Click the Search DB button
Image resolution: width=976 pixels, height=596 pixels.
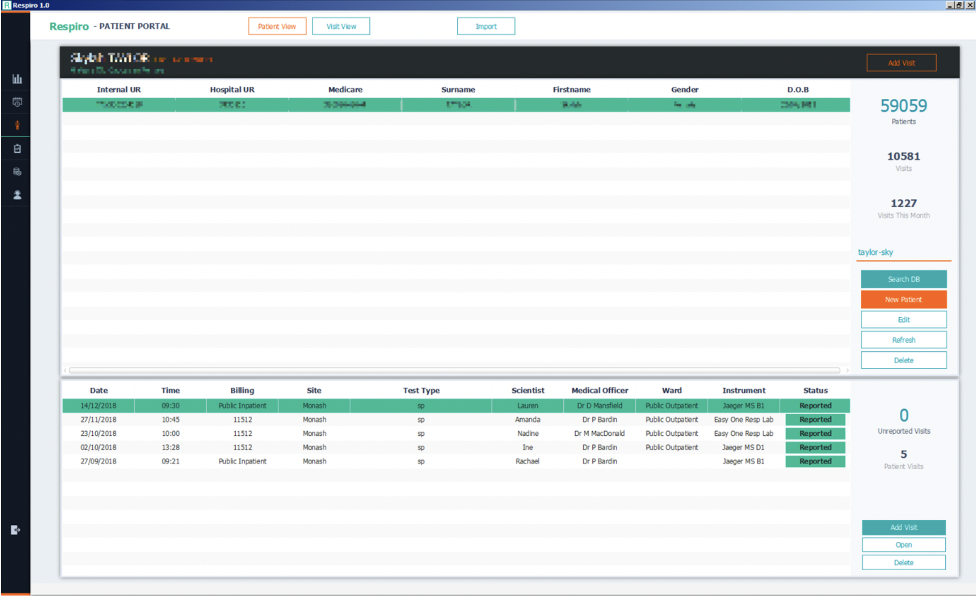(903, 279)
